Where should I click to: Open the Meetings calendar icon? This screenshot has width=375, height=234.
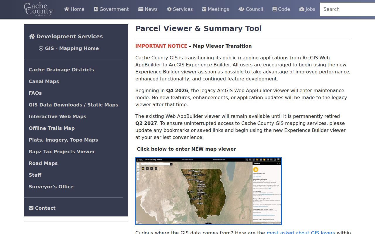pos(204,9)
